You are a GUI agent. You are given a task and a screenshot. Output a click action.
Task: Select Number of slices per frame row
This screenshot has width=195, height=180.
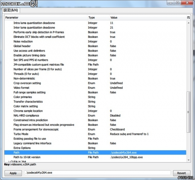click(x=95, y=69)
